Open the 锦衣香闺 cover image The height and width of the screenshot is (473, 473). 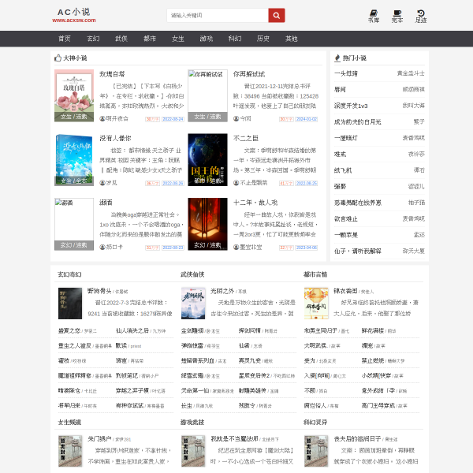pyautogui.click(x=316, y=304)
